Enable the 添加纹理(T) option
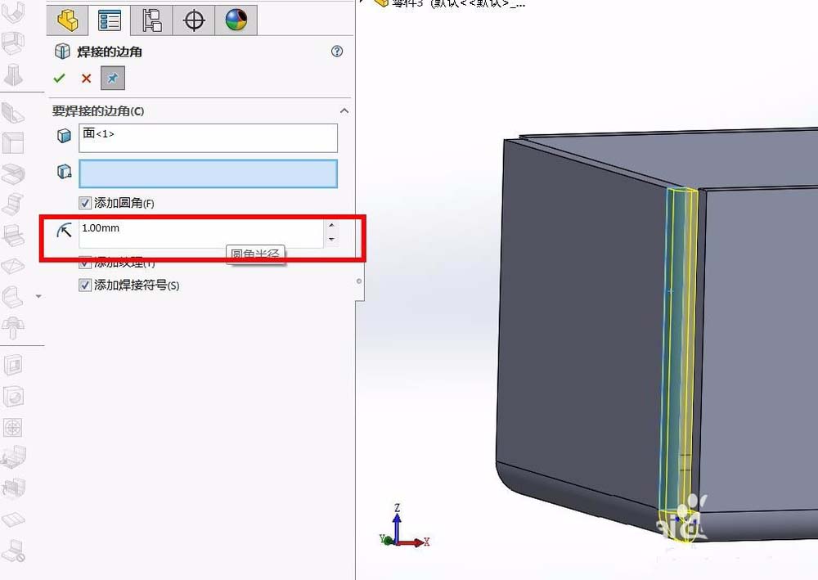The width and height of the screenshot is (818, 580). (x=87, y=262)
